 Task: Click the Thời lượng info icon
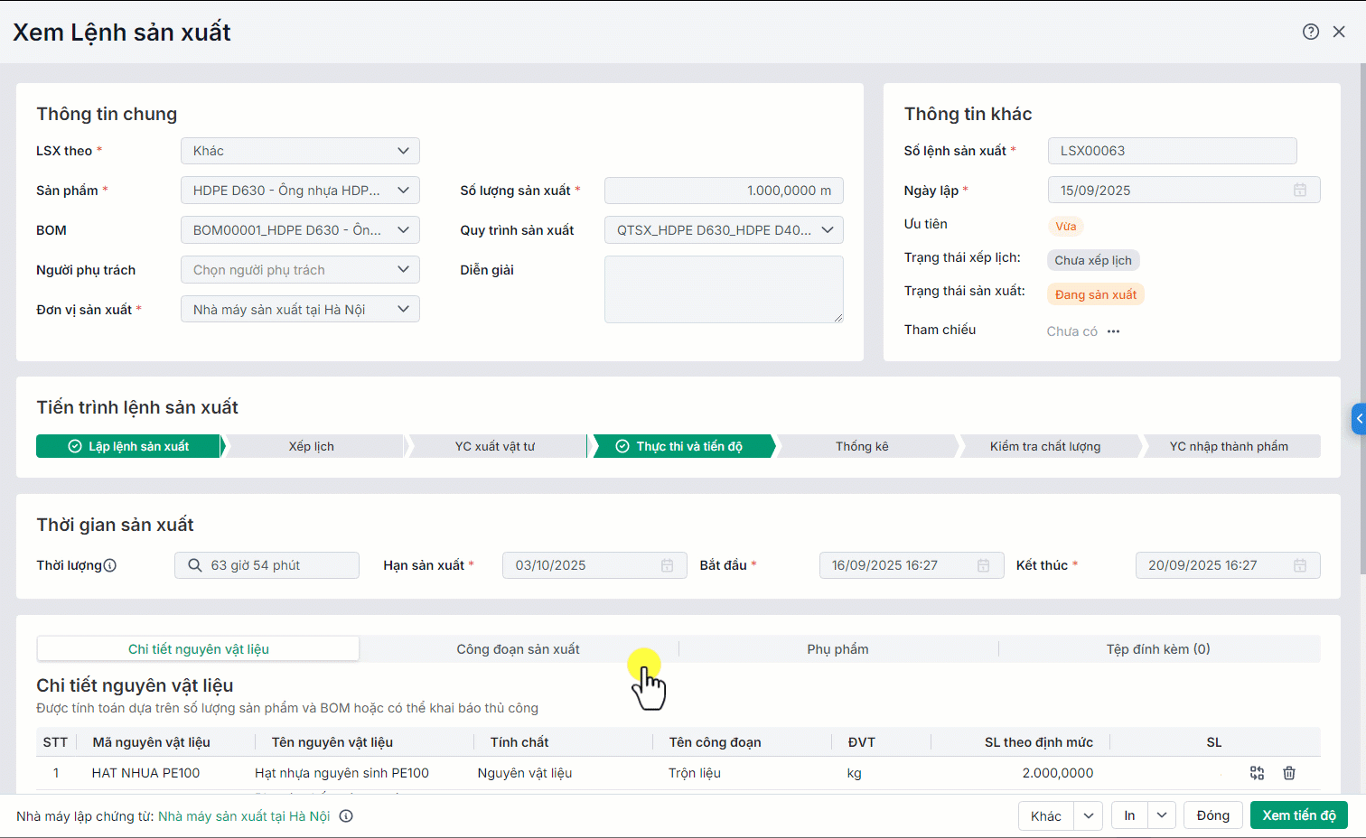[110, 566]
